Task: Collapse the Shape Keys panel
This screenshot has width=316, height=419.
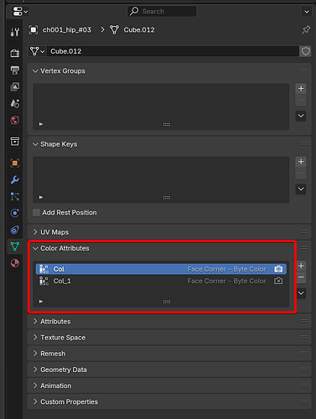Action: coord(35,144)
